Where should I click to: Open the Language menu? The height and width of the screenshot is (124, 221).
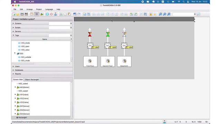[x=49, y=9]
